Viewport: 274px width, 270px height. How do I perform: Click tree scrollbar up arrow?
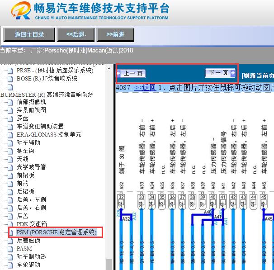pos(109,68)
